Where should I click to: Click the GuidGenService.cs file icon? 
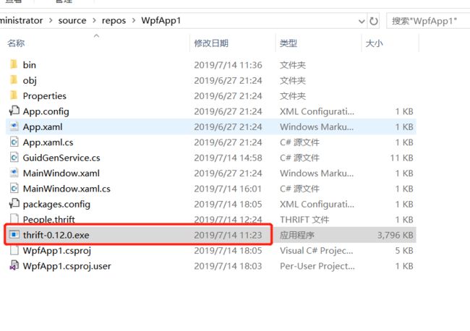(14, 158)
